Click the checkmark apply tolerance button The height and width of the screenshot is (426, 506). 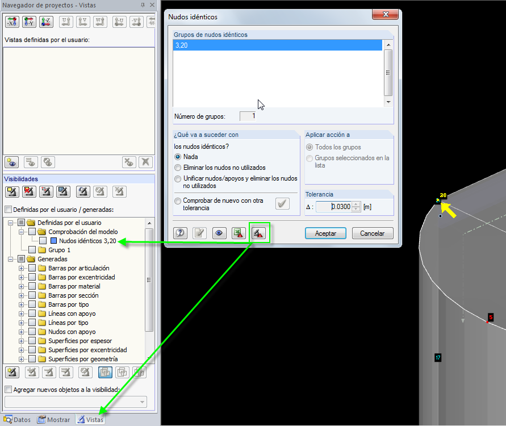point(282,204)
